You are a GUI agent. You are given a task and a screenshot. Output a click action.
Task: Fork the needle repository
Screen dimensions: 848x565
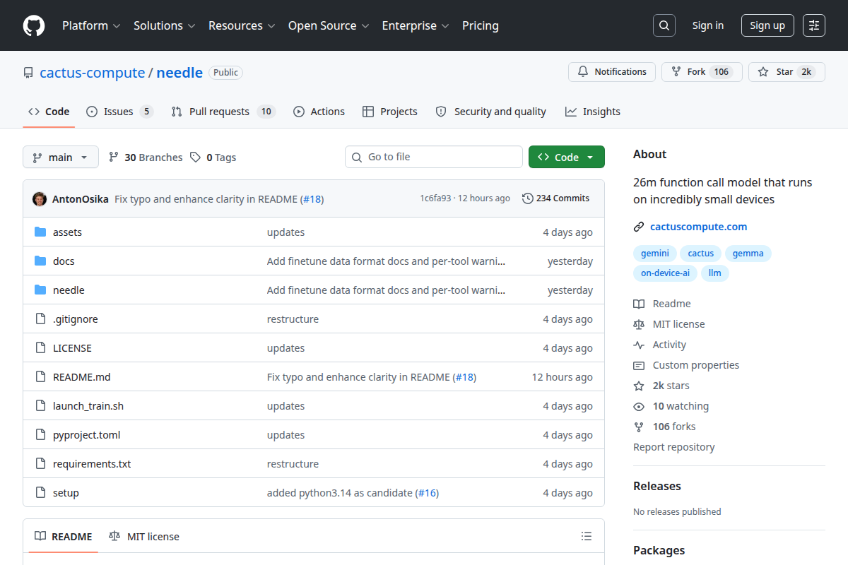click(702, 72)
